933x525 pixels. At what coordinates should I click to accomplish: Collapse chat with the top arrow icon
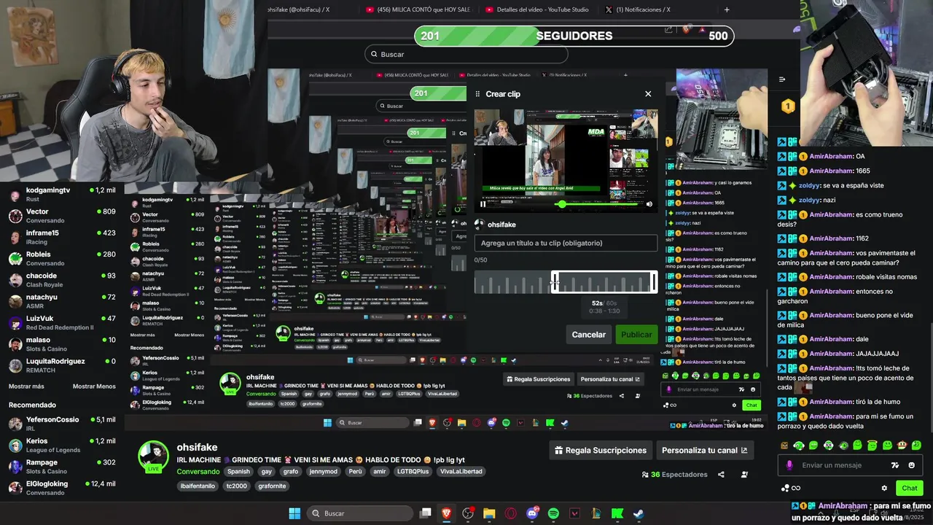pos(782,79)
